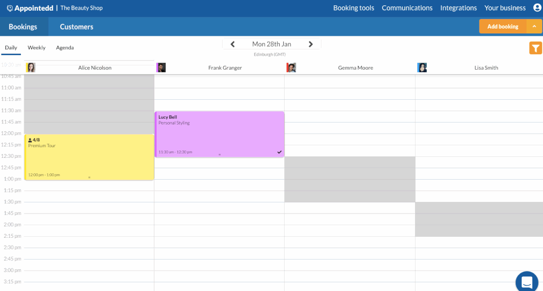Switch to the Weekly view tab
Image resolution: width=543 pixels, height=291 pixels.
pos(36,47)
